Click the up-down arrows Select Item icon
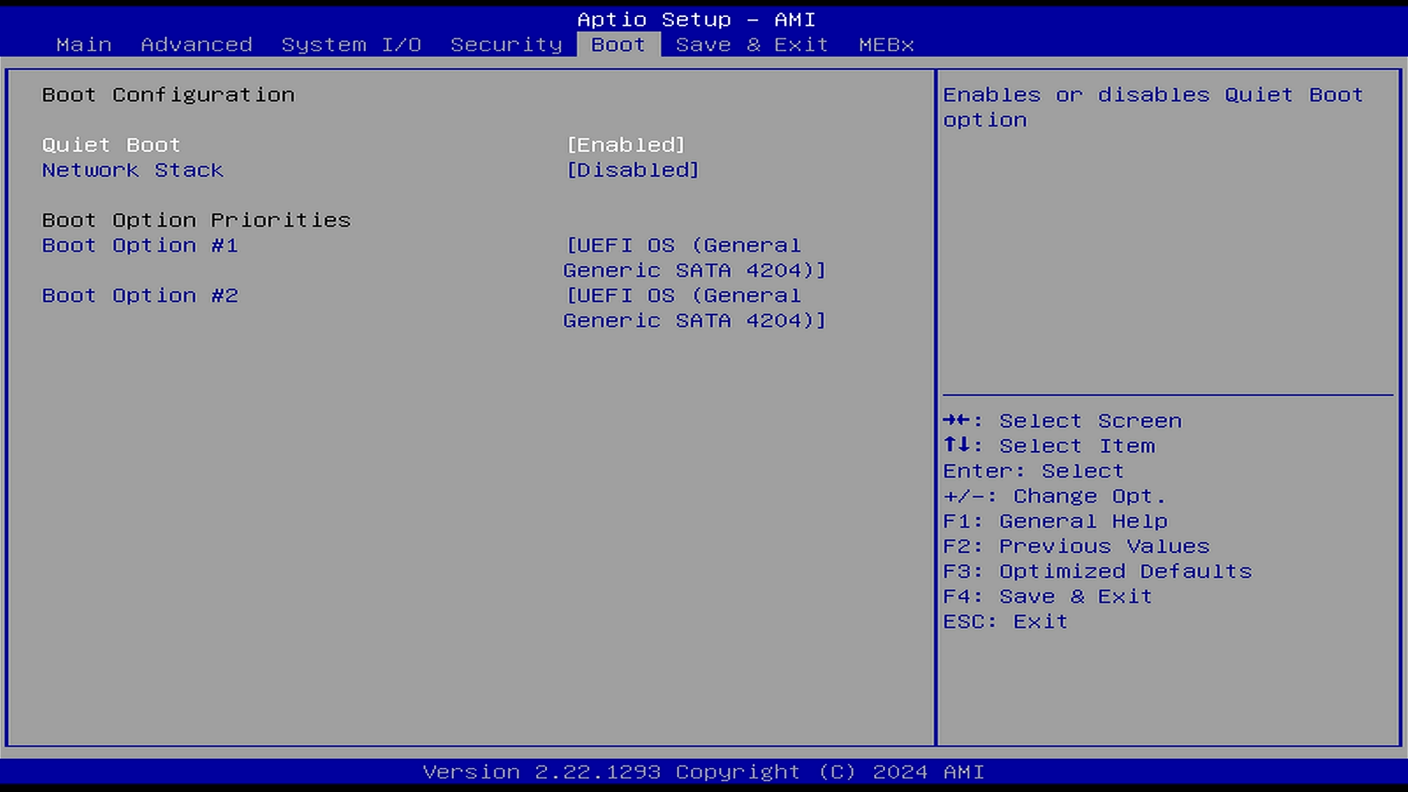The width and height of the screenshot is (1408, 792). (x=956, y=445)
